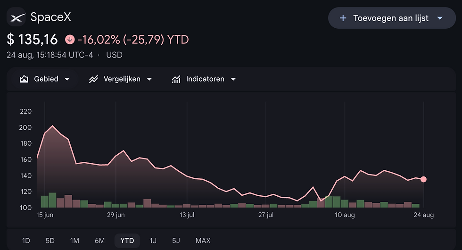Click the pink endpoint dot on price line
The width and height of the screenshot is (462, 250).
tap(424, 179)
